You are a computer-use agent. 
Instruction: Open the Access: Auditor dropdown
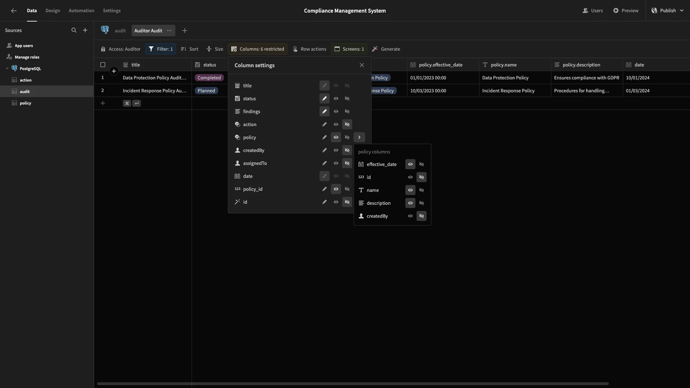(x=120, y=49)
